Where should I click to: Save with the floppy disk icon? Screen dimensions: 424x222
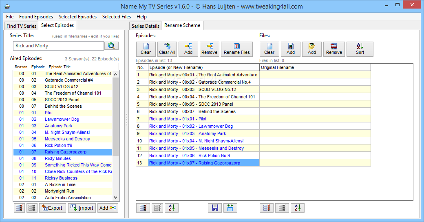215,208
